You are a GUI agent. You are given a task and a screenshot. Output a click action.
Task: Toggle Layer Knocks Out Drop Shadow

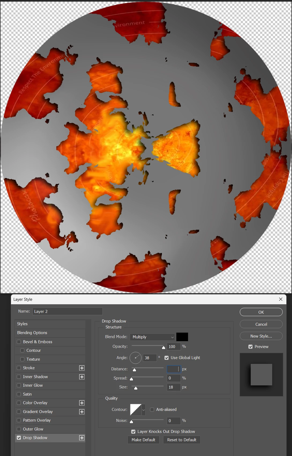point(133,432)
